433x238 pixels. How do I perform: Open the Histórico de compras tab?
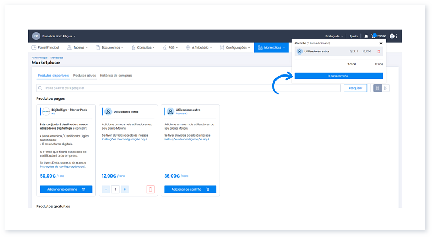click(x=116, y=76)
